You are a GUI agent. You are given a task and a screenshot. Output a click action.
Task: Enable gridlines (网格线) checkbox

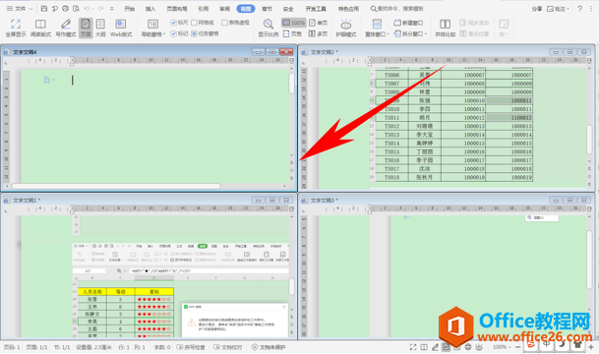click(x=202, y=23)
